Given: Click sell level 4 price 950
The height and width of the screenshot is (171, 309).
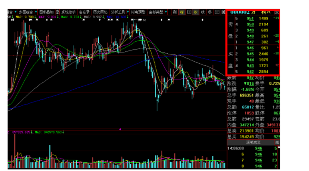Looking at the screenshot, I should 250,24.
